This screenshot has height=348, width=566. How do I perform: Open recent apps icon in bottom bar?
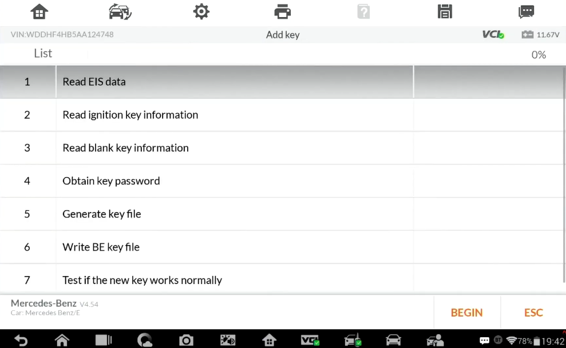click(103, 340)
